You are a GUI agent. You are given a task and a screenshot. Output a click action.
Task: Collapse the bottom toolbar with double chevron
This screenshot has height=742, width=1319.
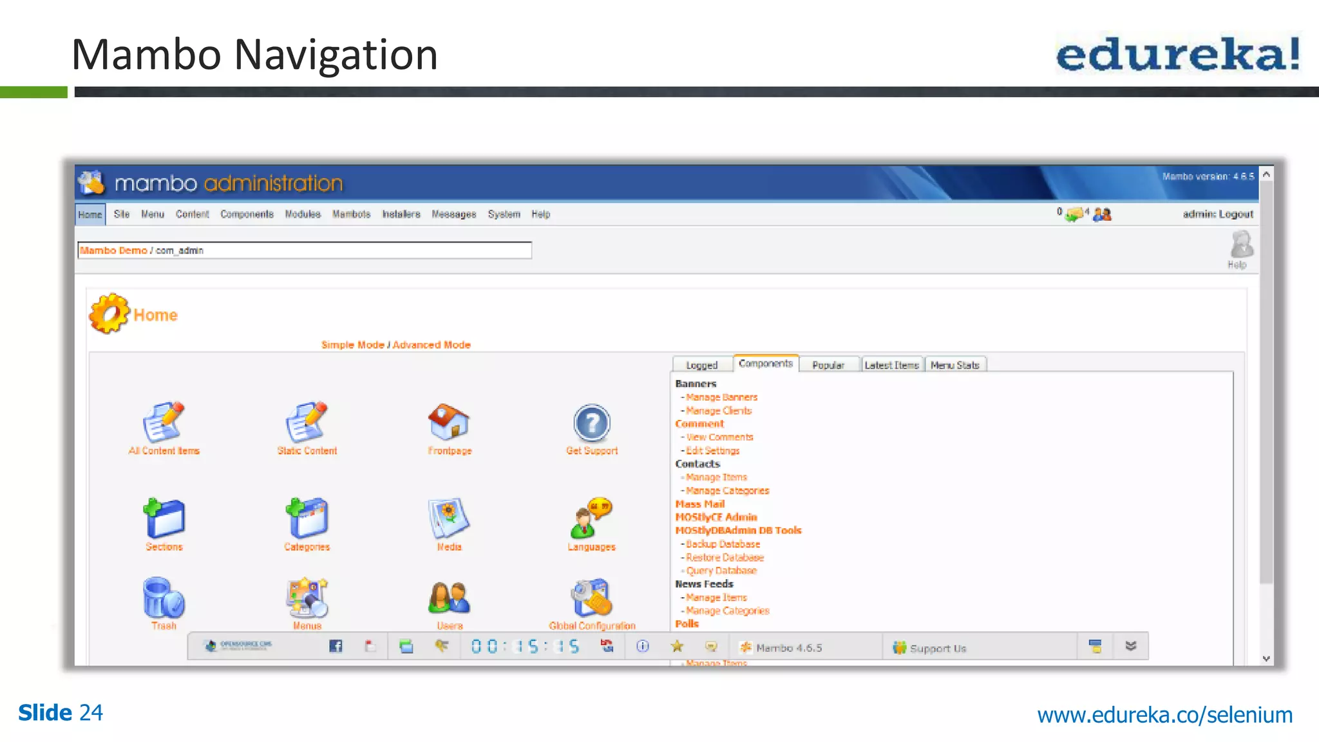(x=1130, y=646)
